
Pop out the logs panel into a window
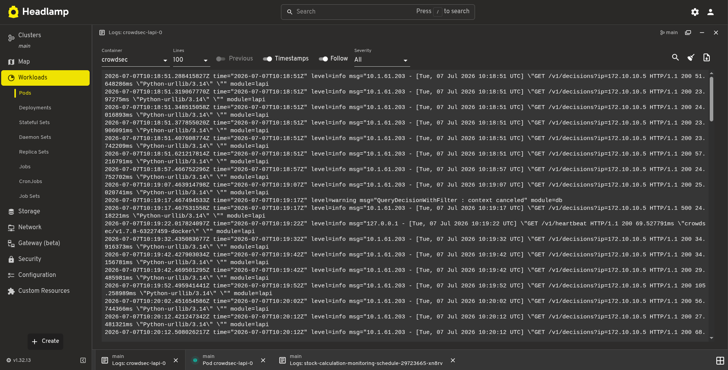(x=688, y=33)
